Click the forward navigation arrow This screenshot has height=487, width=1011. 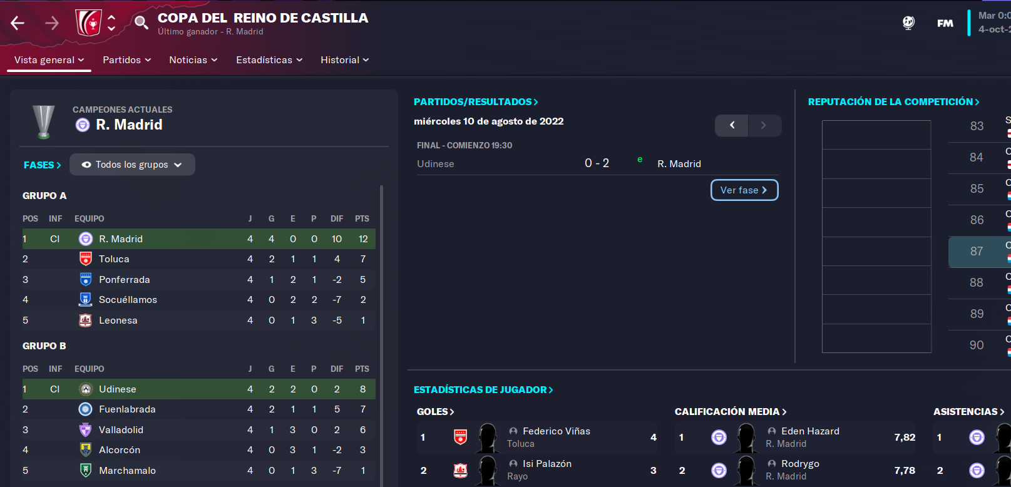tap(52, 23)
